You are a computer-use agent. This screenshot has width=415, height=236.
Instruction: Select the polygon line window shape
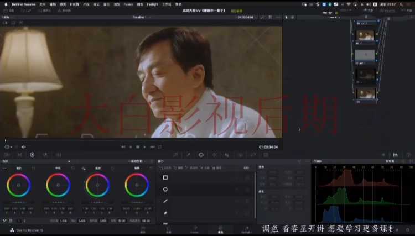tap(165, 201)
